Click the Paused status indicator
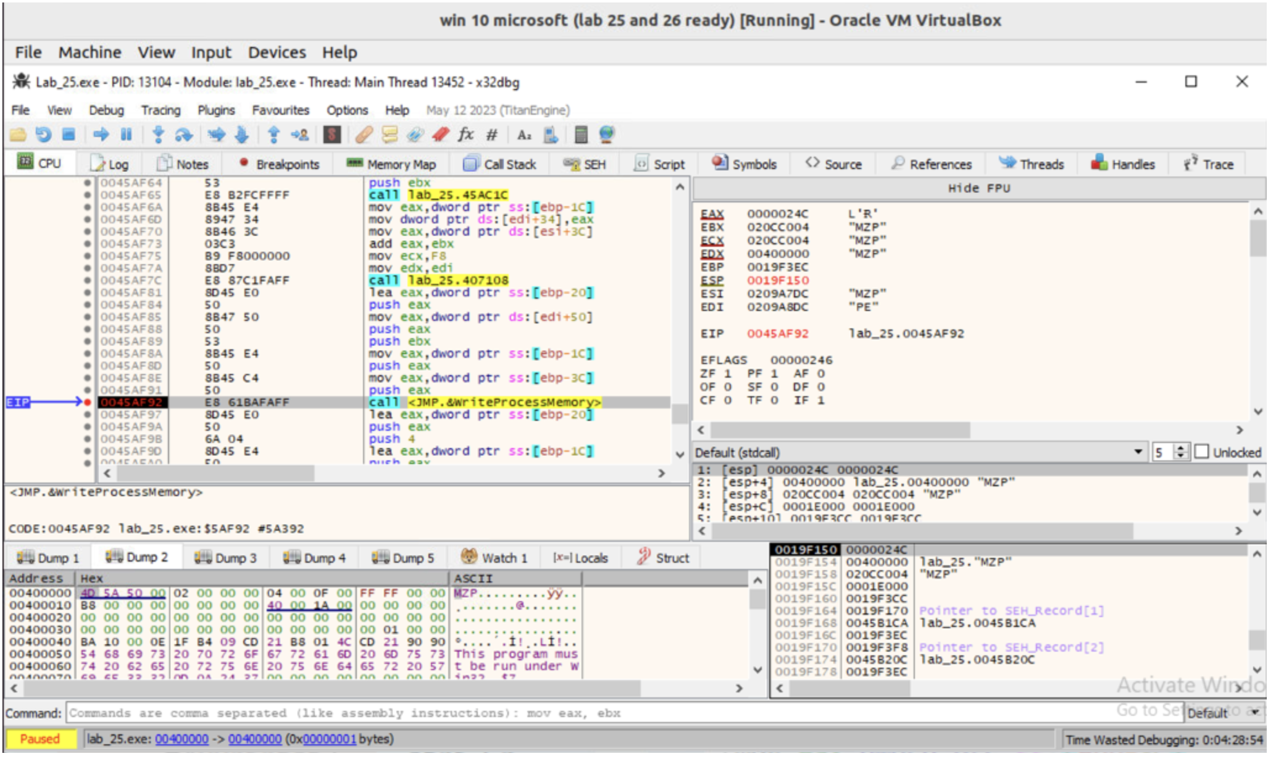The width and height of the screenshot is (1268, 759). (40, 739)
